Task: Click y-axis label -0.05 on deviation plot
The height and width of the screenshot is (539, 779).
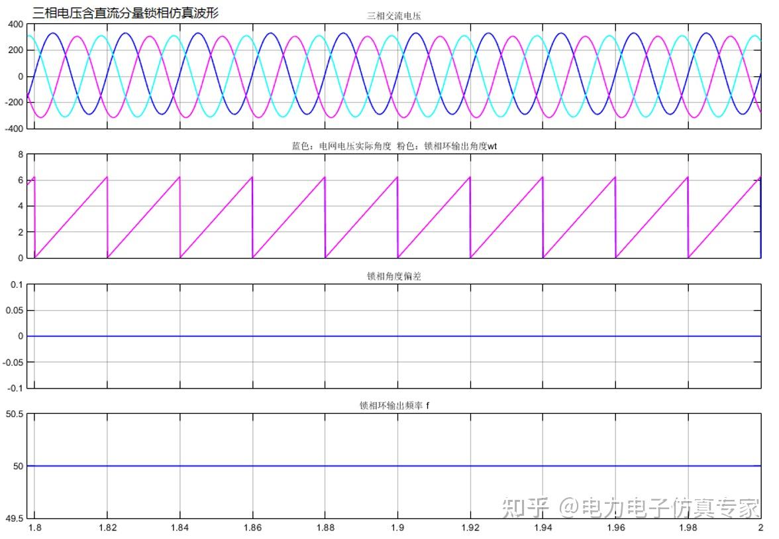Action: click(x=13, y=362)
